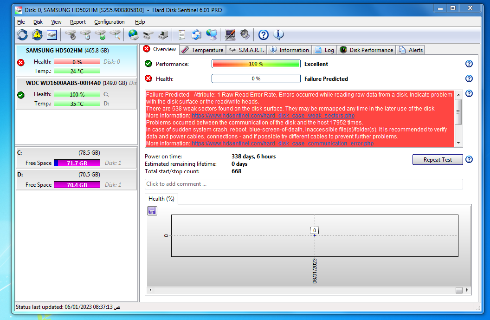Click the failure text scrollbar down arrow
Image resolution: width=490 pixels, height=320 pixels.
[458, 143]
